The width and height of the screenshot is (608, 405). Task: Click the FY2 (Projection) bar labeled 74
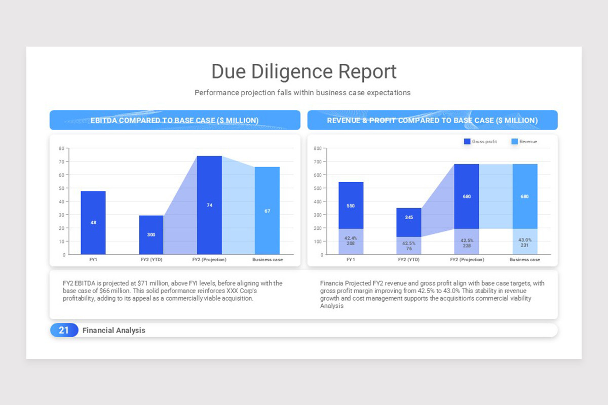coord(209,205)
